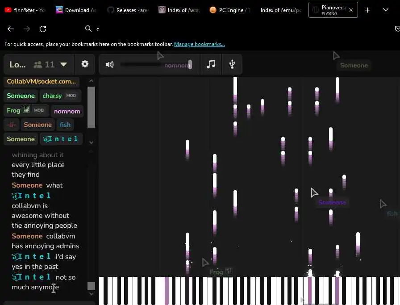Select user Frog MOD

(26, 110)
